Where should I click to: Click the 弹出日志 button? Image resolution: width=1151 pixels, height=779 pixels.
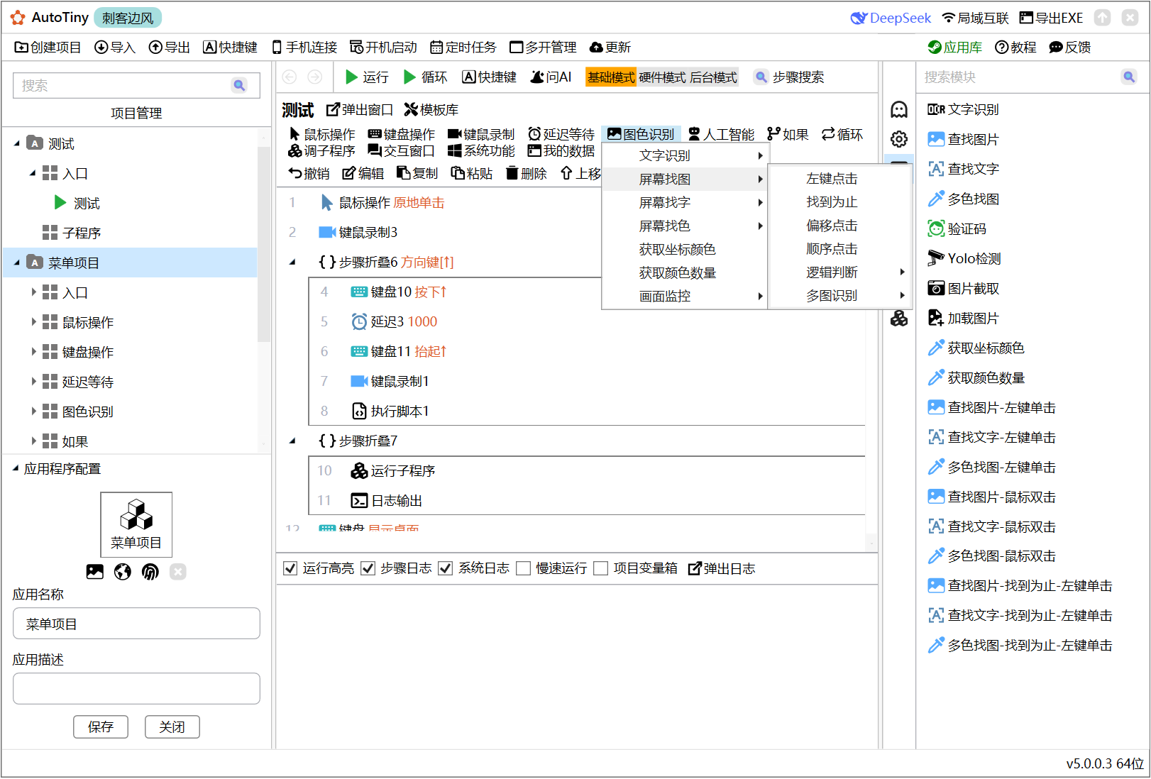pyautogui.click(x=722, y=568)
